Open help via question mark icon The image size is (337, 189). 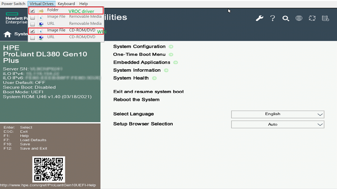pos(273,18)
